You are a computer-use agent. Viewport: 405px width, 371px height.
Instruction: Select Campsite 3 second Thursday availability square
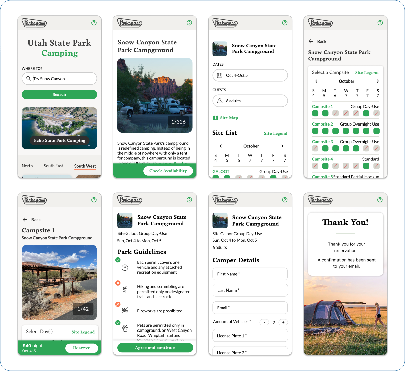click(x=356, y=148)
